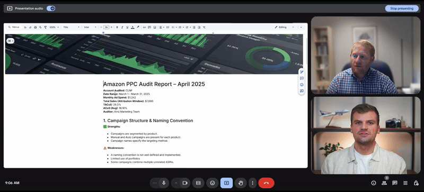Open the font family dropdown

[90, 28]
